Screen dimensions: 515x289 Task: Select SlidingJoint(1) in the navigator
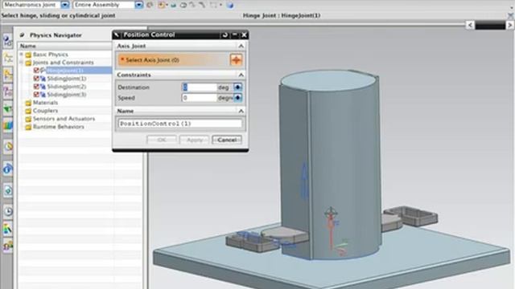click(67, 79)
